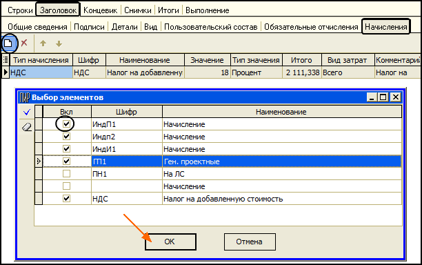Click the blue checkmark select-all icon
The height and width of the screenshot is (265, 422).
(27, 112)
